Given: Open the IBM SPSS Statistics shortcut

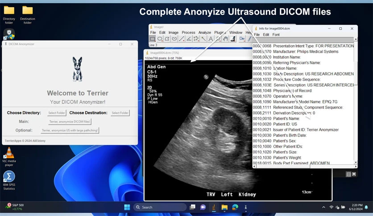Looking at the screenshot, I should 9,180.
